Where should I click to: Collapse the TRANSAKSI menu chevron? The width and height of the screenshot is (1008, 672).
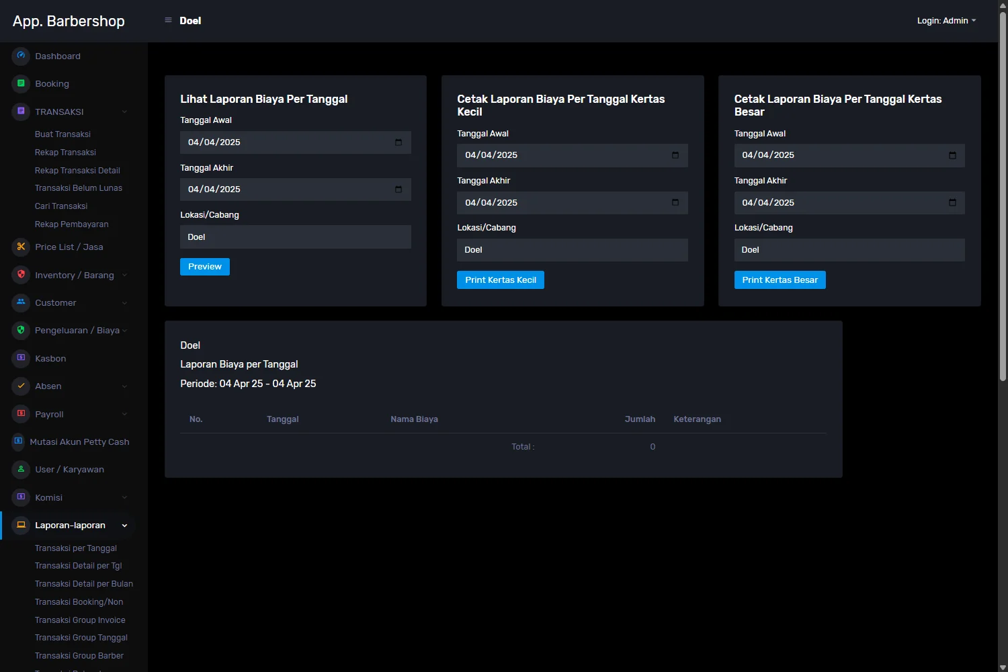tap(124, 112)
